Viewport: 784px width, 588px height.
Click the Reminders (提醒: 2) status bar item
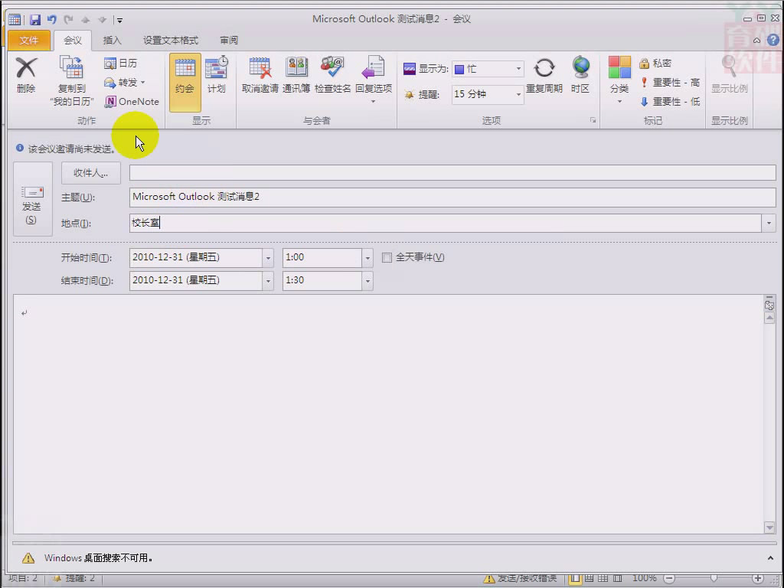74,579
